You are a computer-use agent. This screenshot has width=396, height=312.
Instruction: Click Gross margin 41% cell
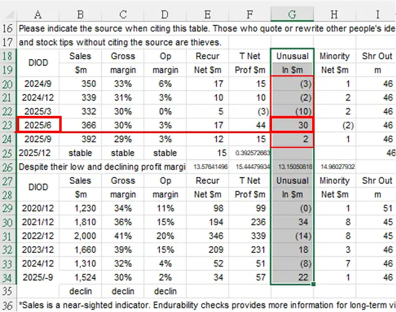point(123,236)
